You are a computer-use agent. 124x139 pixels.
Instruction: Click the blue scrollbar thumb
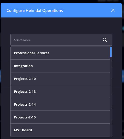click(111, 52)
